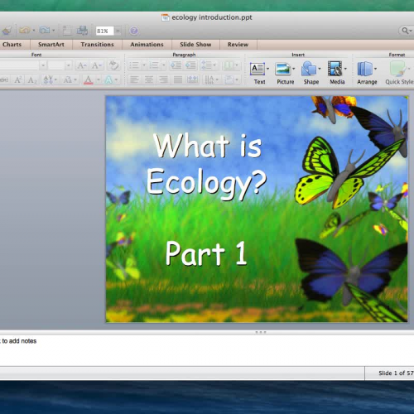Screen dimensions: 414x414
Task: Click the notes pane to add notes
Action: coord(207,350)
